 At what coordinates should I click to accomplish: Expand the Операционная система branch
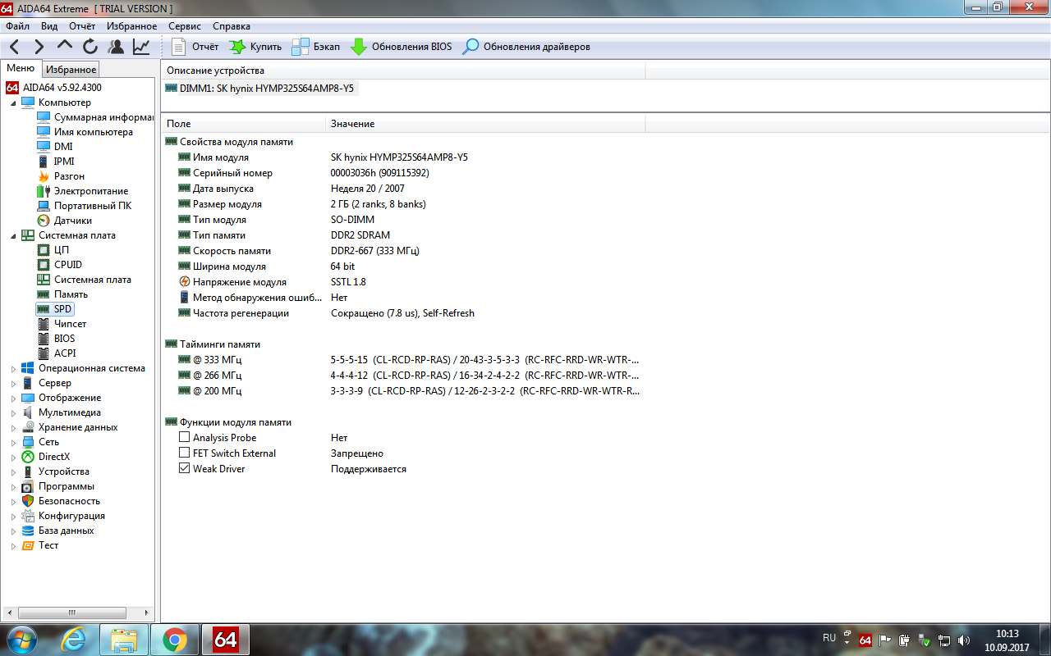point(13,368)
